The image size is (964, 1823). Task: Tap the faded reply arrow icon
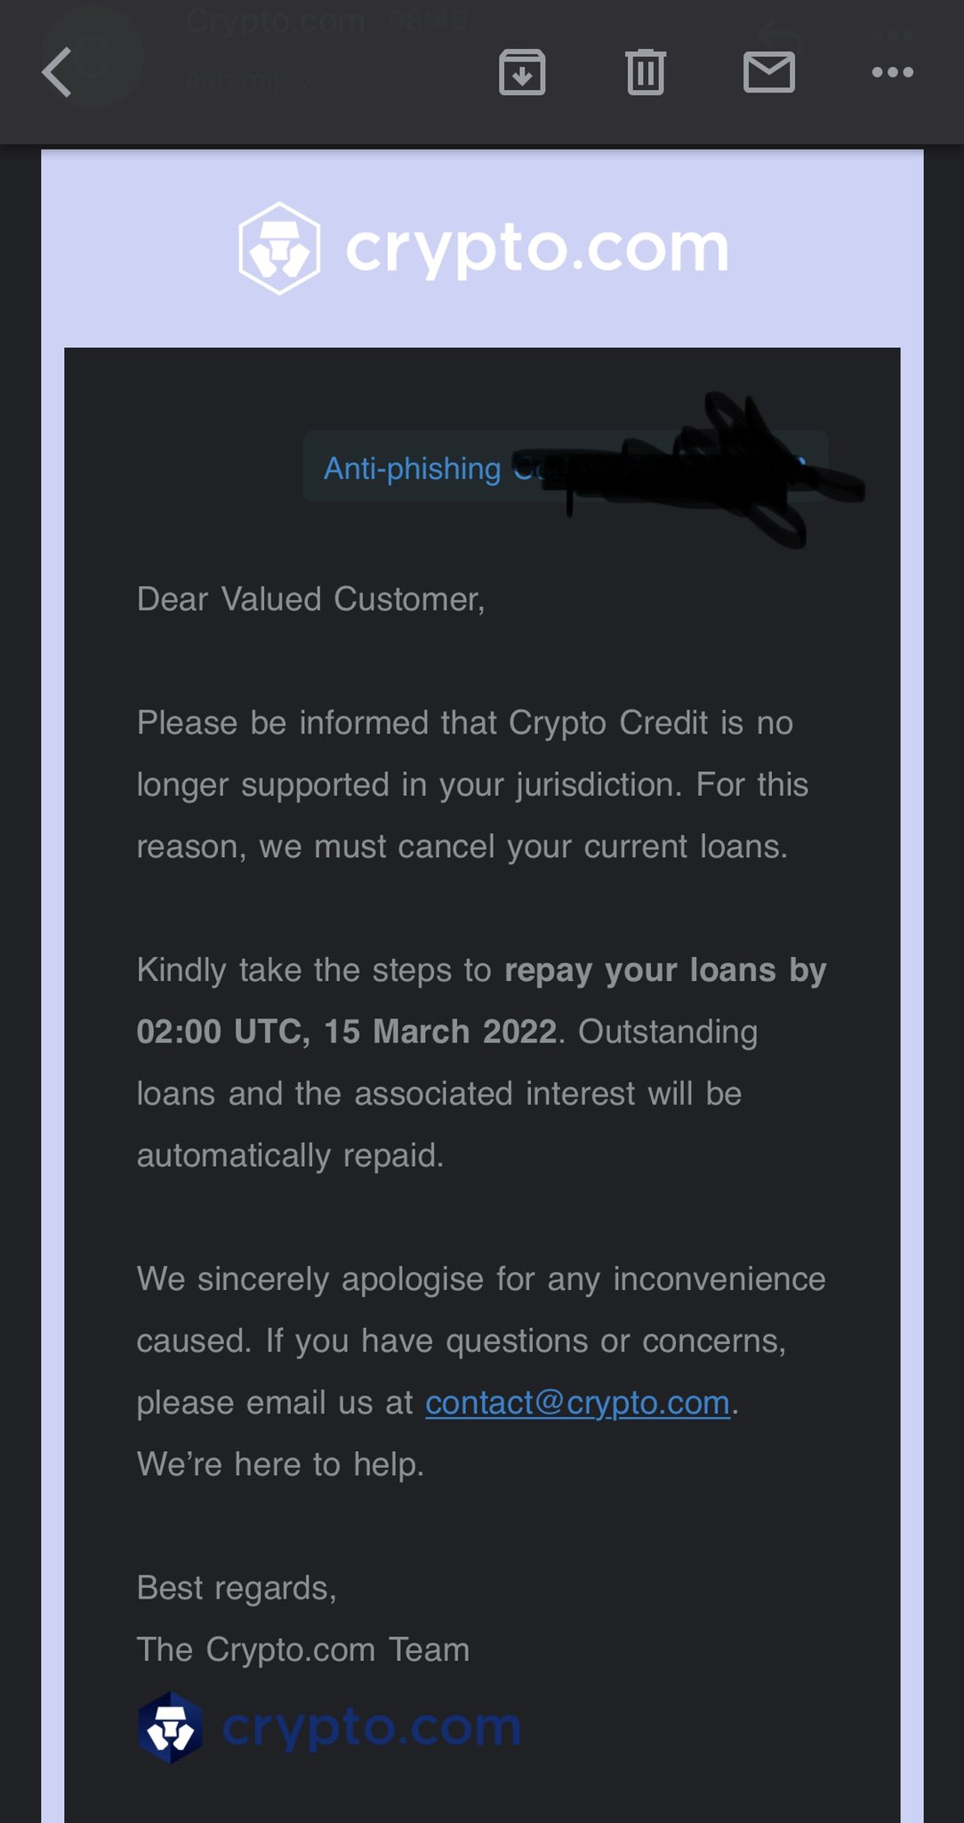click(783, 37)
